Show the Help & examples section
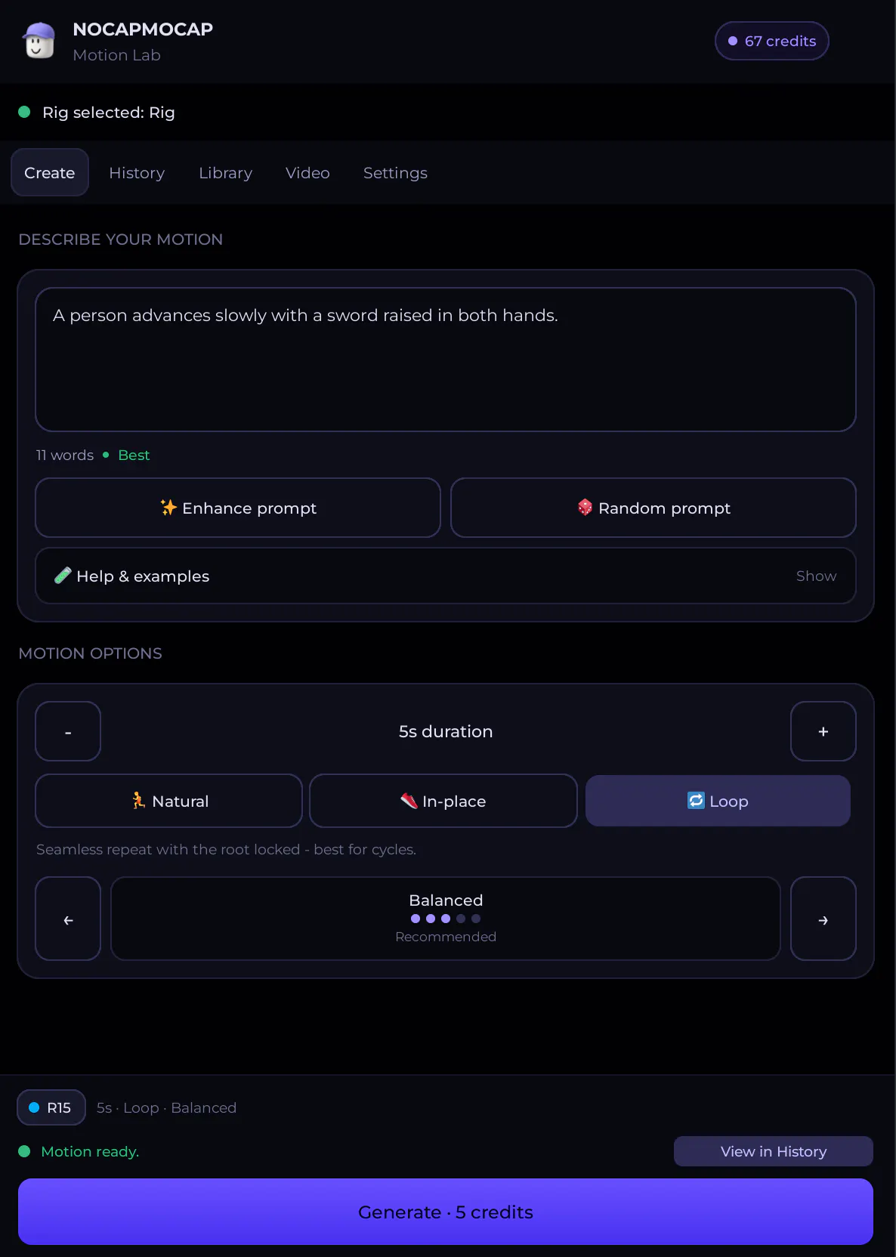Viewport: 896px width, 1257px height. click(x=446, y=576)
